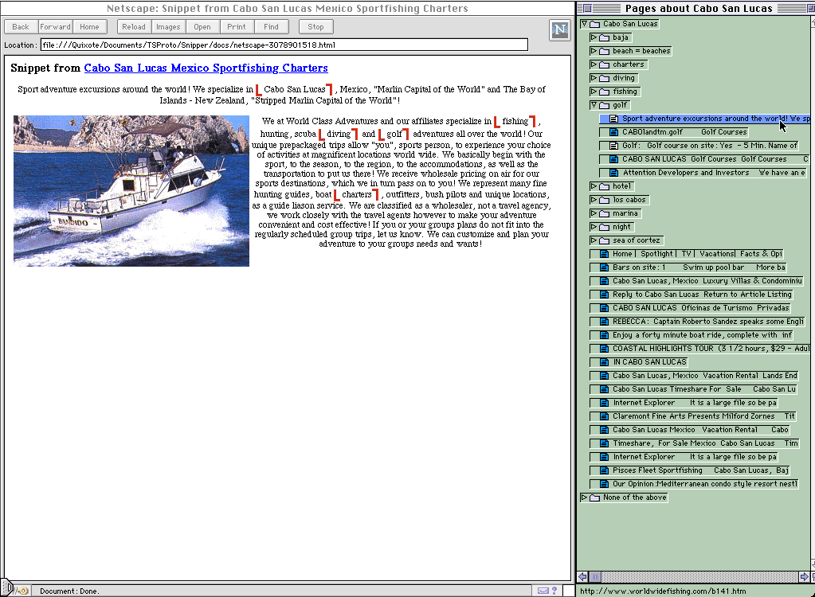Click the sidebar horizontal scrollbar left arrow
815x597 pixels.
coord(582,577)
